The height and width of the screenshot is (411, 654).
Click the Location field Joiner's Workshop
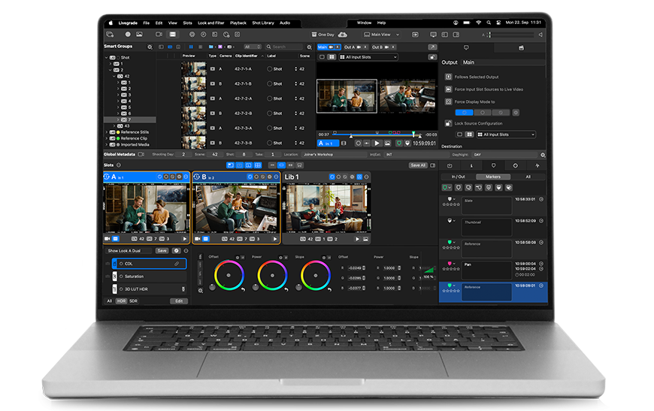tap(334, 154)
